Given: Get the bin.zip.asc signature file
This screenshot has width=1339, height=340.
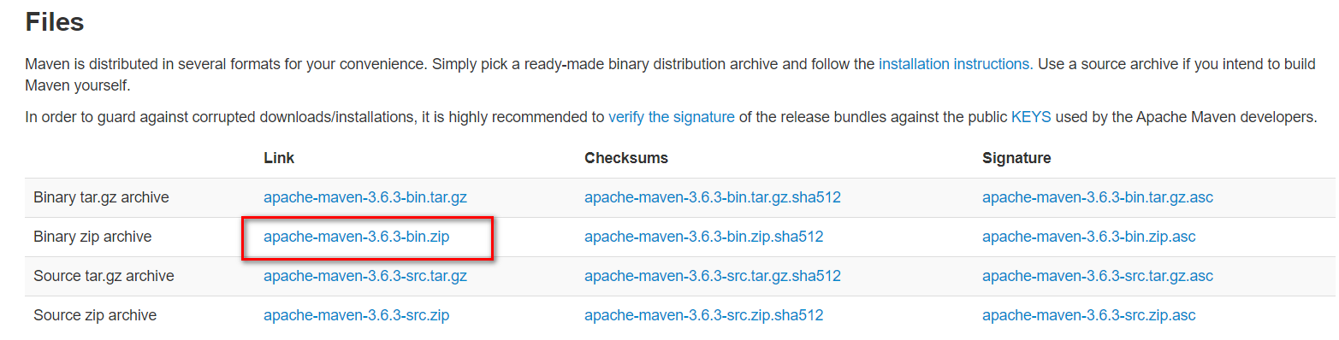Looking at the screenshot, I should click(x=1089, y=237).
